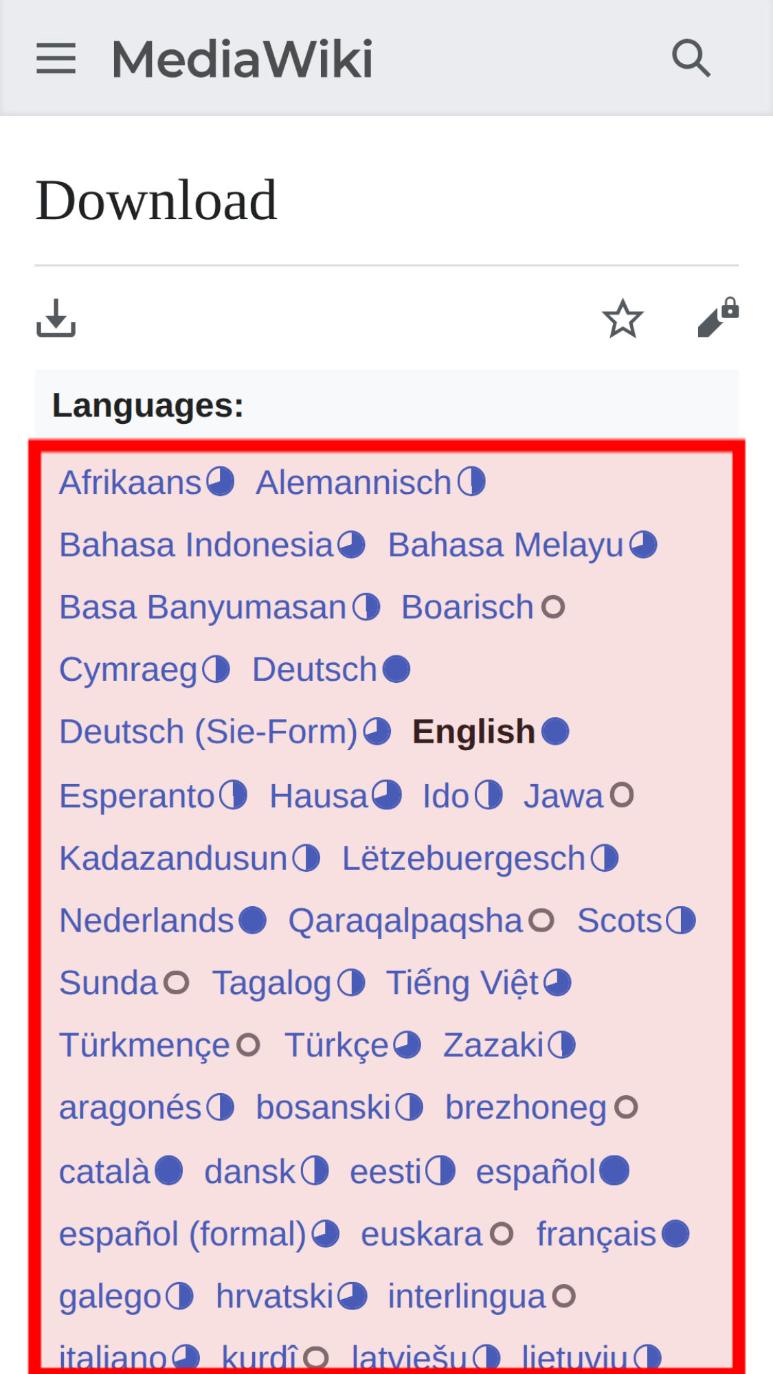
Task: Open the Tiếng Việt page version
Action: pos(462,982)
